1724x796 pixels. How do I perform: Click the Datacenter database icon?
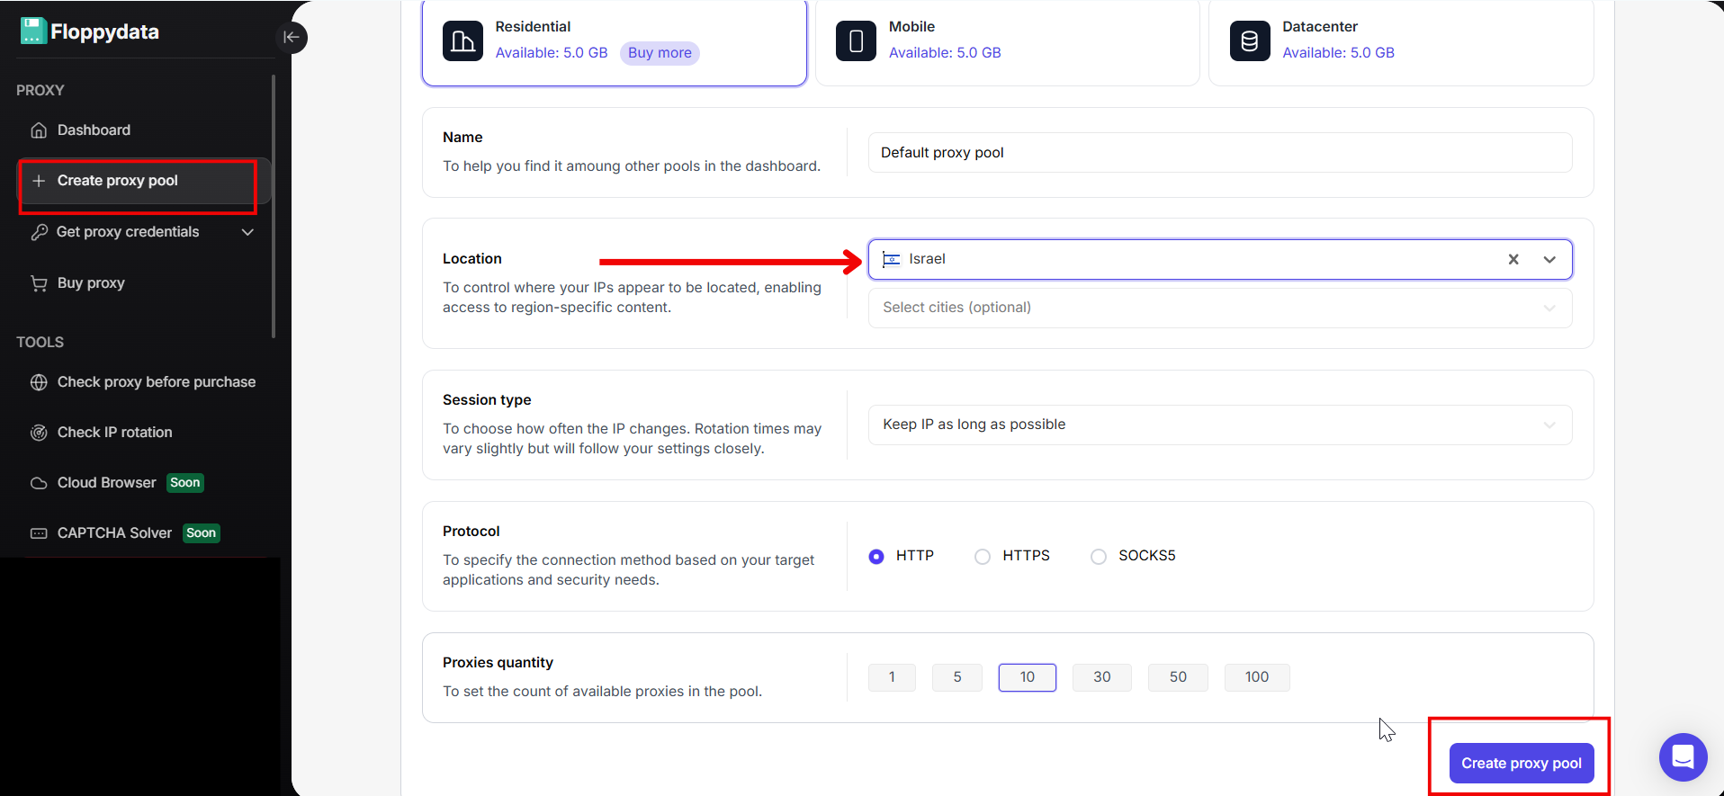[x=1249, y=40]
